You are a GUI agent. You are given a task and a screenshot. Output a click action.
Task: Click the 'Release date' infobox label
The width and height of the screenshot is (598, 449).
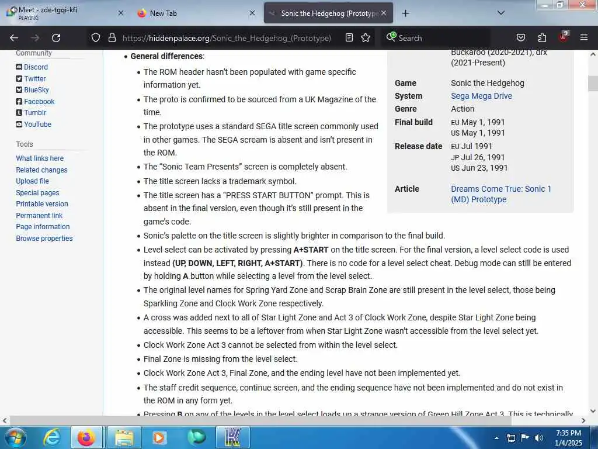[x=418, y=147]
